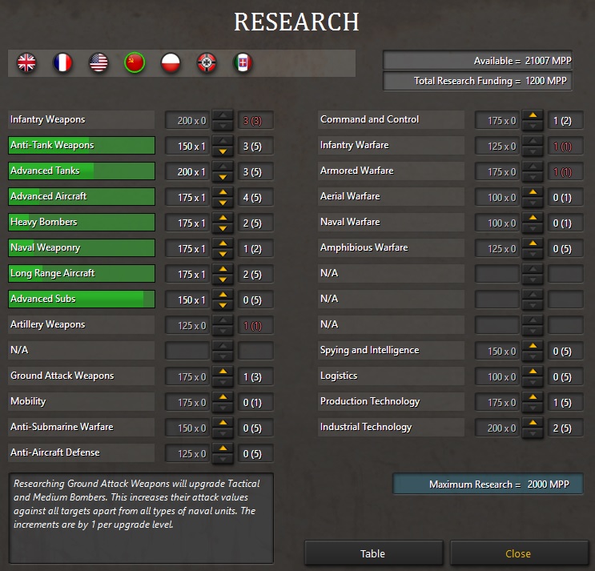Decrease Advanced Tanks research funding
Viewport: 595px width, 571px height.
tap(223, 177)
